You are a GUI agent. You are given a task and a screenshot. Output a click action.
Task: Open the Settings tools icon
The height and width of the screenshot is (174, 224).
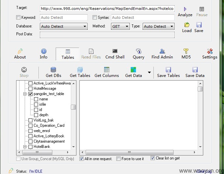click(210, 51)
